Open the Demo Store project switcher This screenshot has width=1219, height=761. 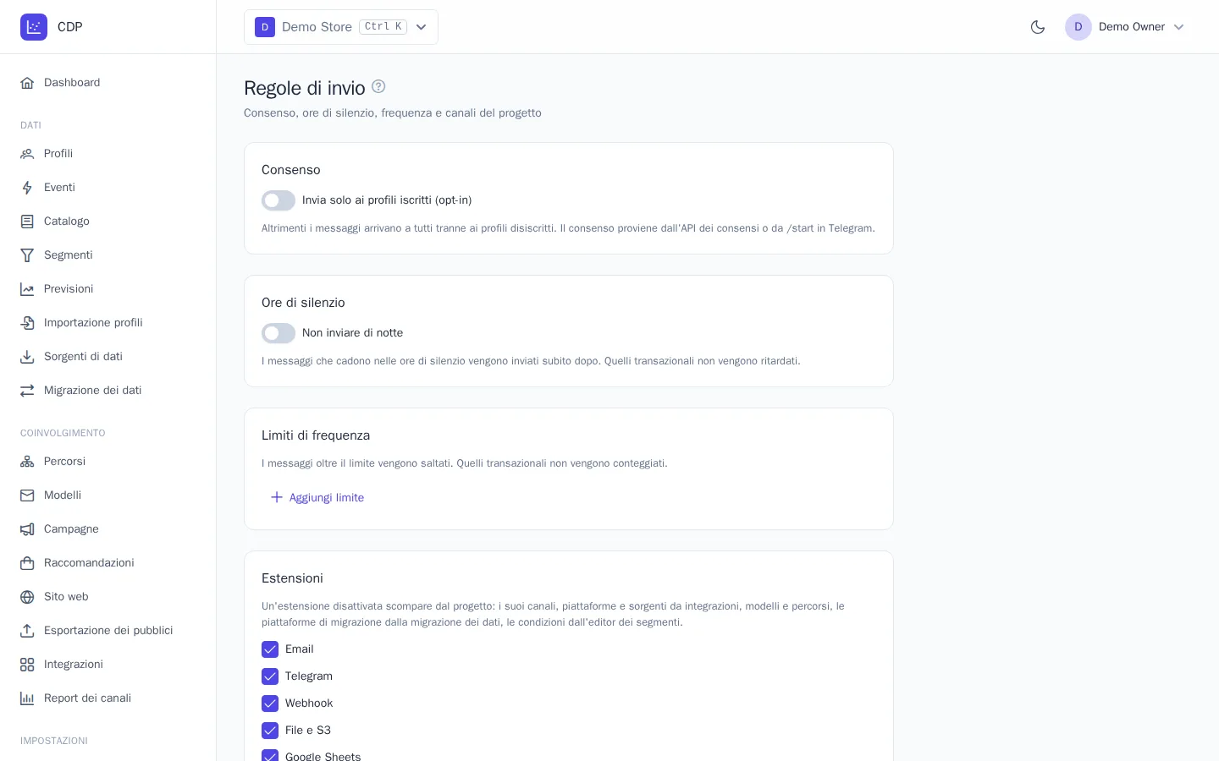click(x=341, y=27)
